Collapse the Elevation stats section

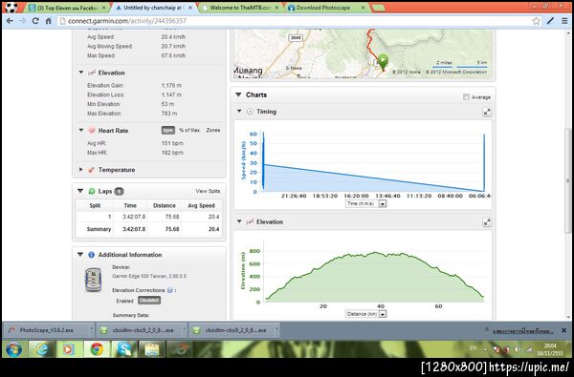81,73
